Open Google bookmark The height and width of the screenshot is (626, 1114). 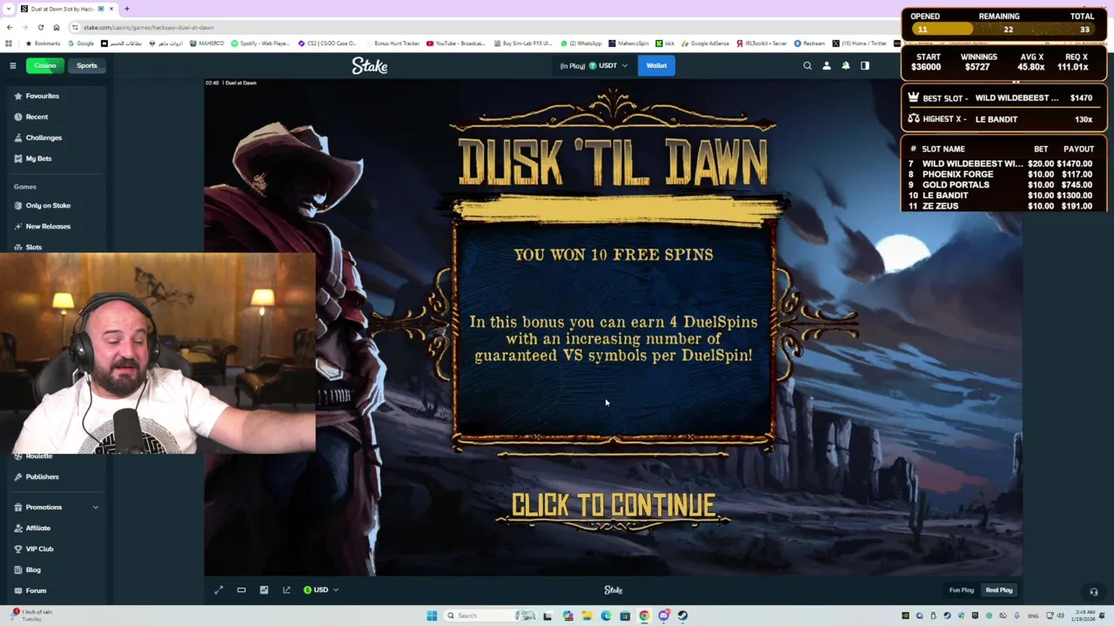82,43
